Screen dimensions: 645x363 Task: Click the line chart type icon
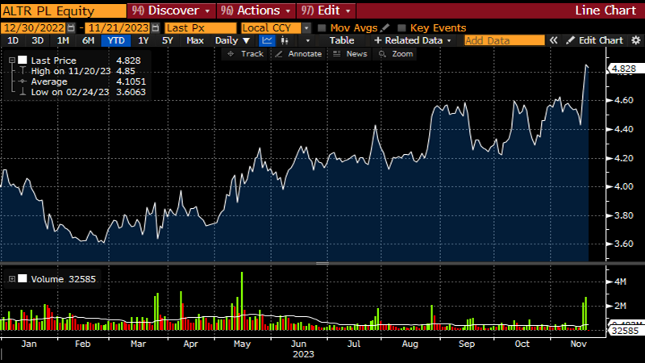(268, 40)
